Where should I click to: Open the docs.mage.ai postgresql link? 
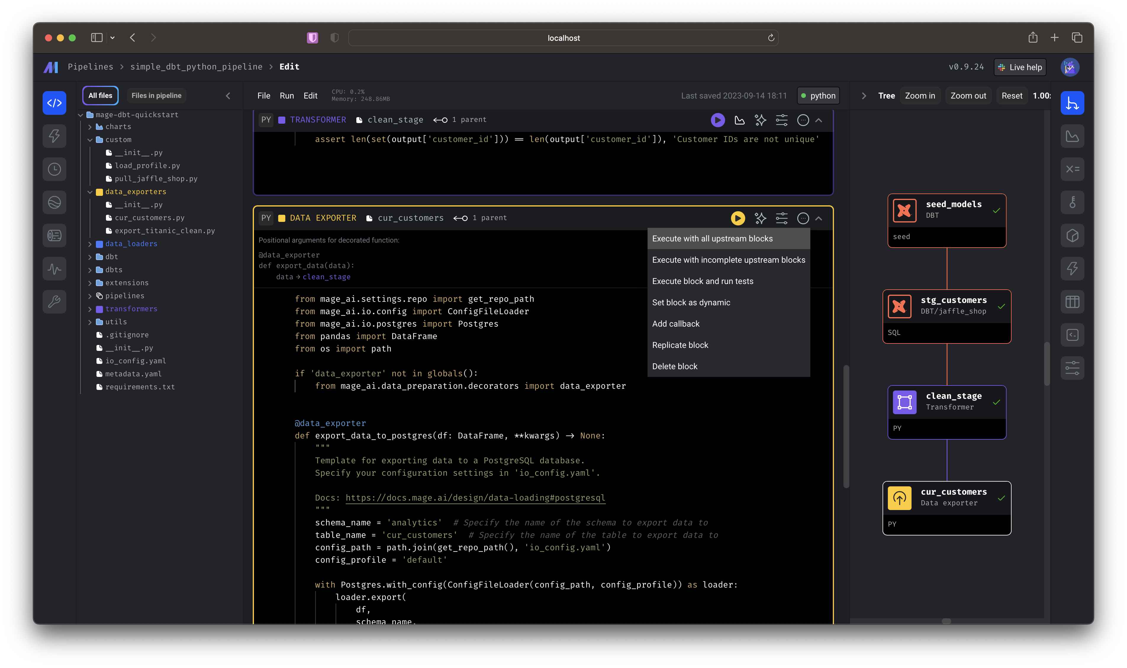click(x=475, y=498)
